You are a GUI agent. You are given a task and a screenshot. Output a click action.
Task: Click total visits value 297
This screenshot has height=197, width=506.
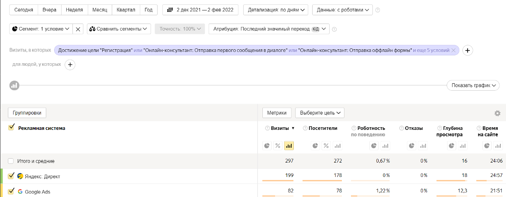click(x=289, y=161)
